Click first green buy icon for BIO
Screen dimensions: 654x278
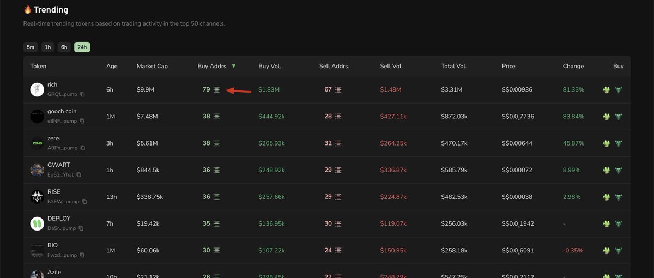point(607,250)
